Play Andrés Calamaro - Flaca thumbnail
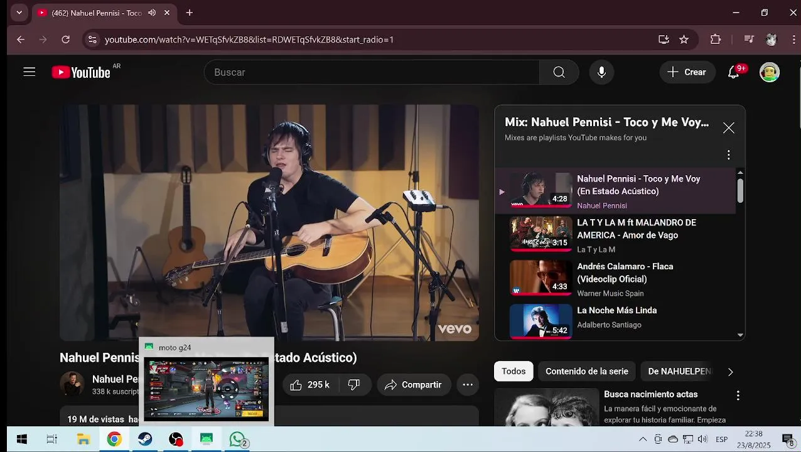Viewport: 801px width, 452px height. (x=540, y=278)
